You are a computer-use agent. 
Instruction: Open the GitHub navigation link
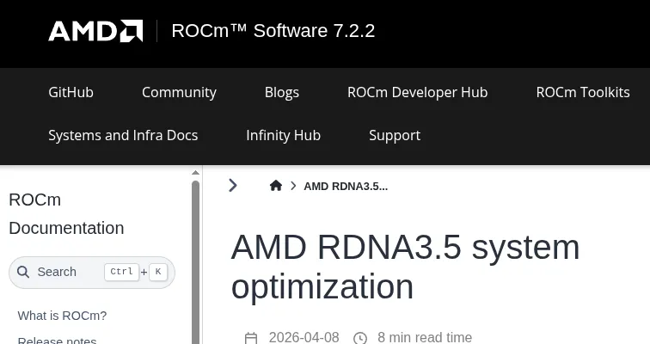(71, 92)
